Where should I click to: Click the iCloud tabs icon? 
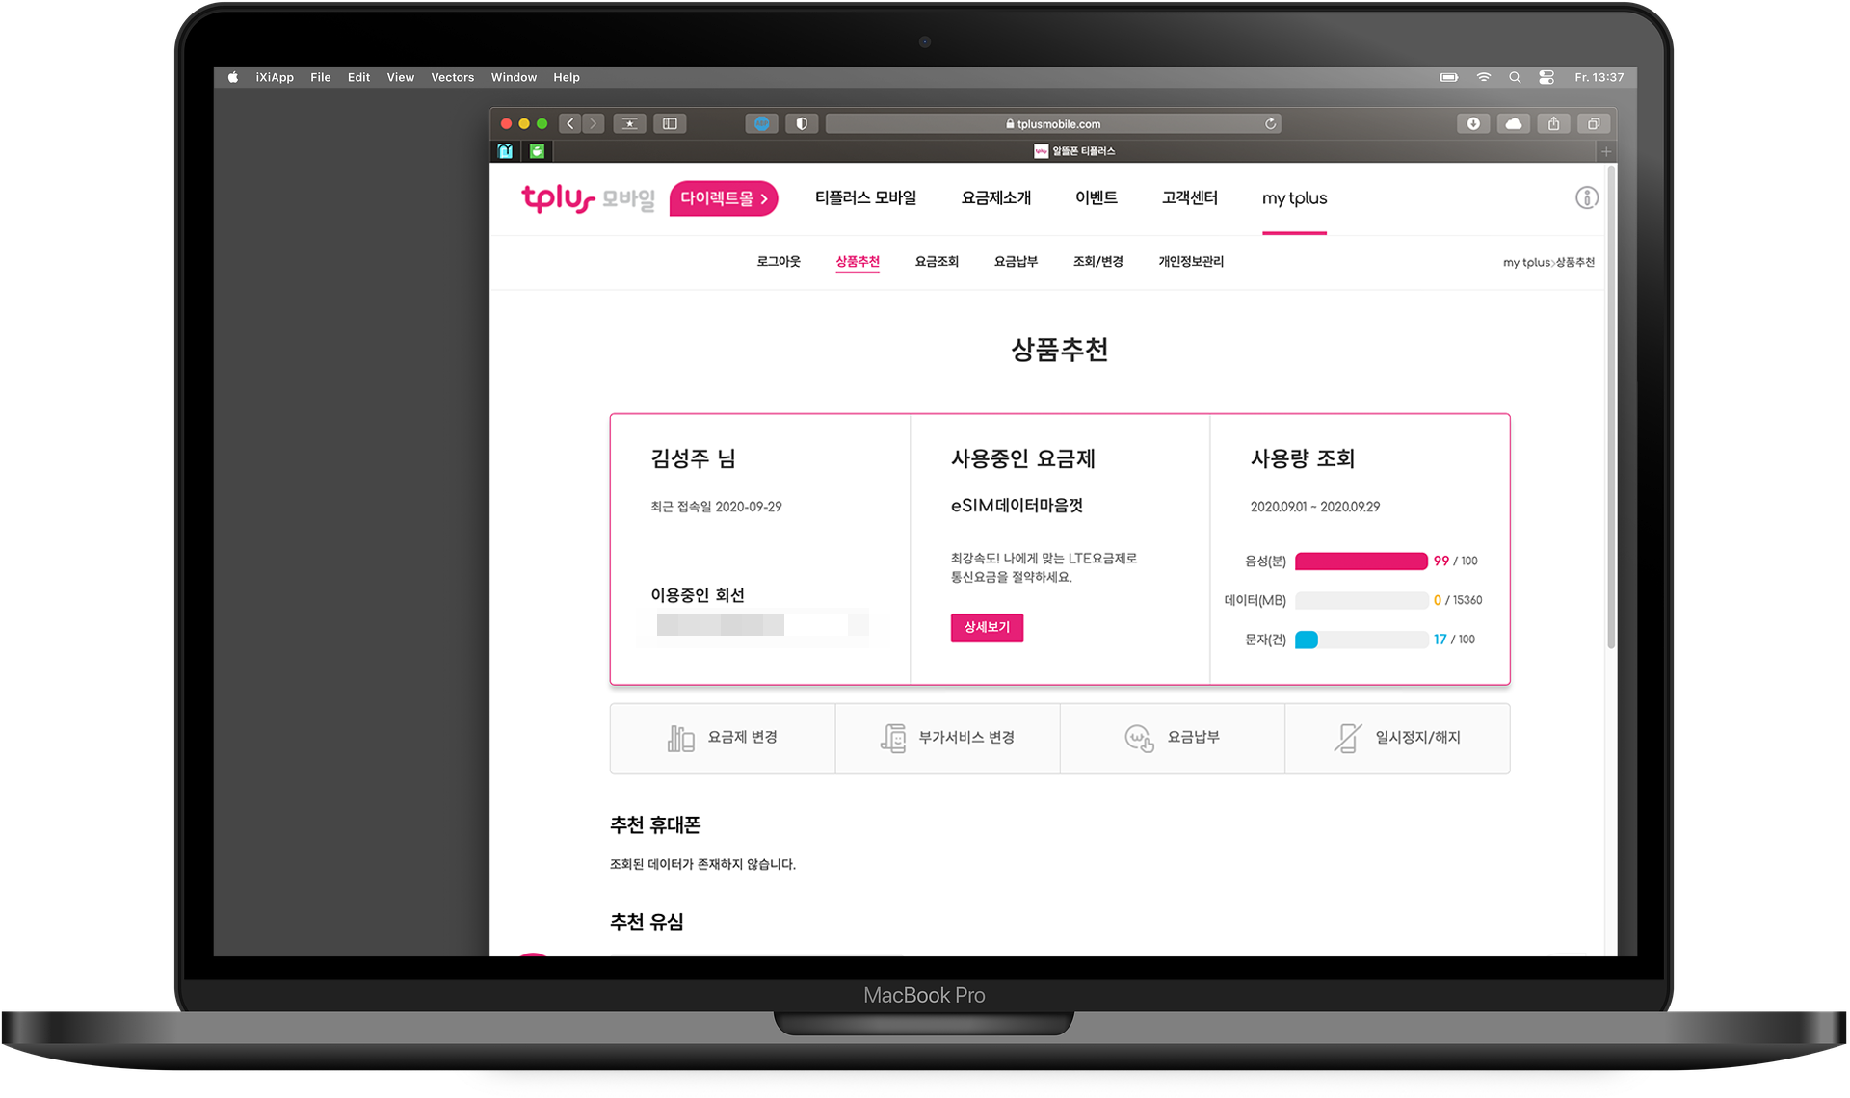(1514, 123)
